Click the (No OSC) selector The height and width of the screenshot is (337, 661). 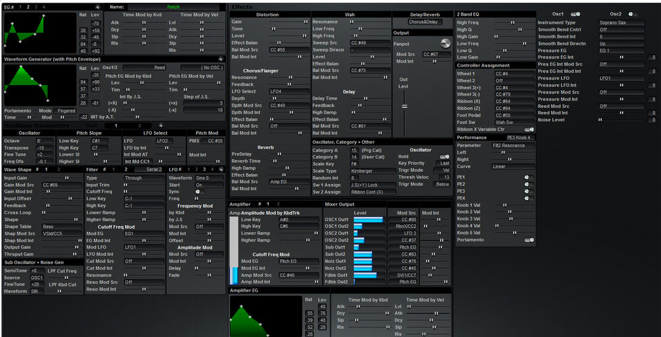pos(202,67)
